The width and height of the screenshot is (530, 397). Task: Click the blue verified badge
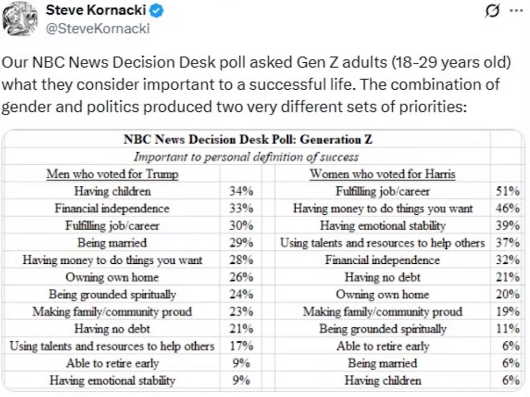point(157,11)
